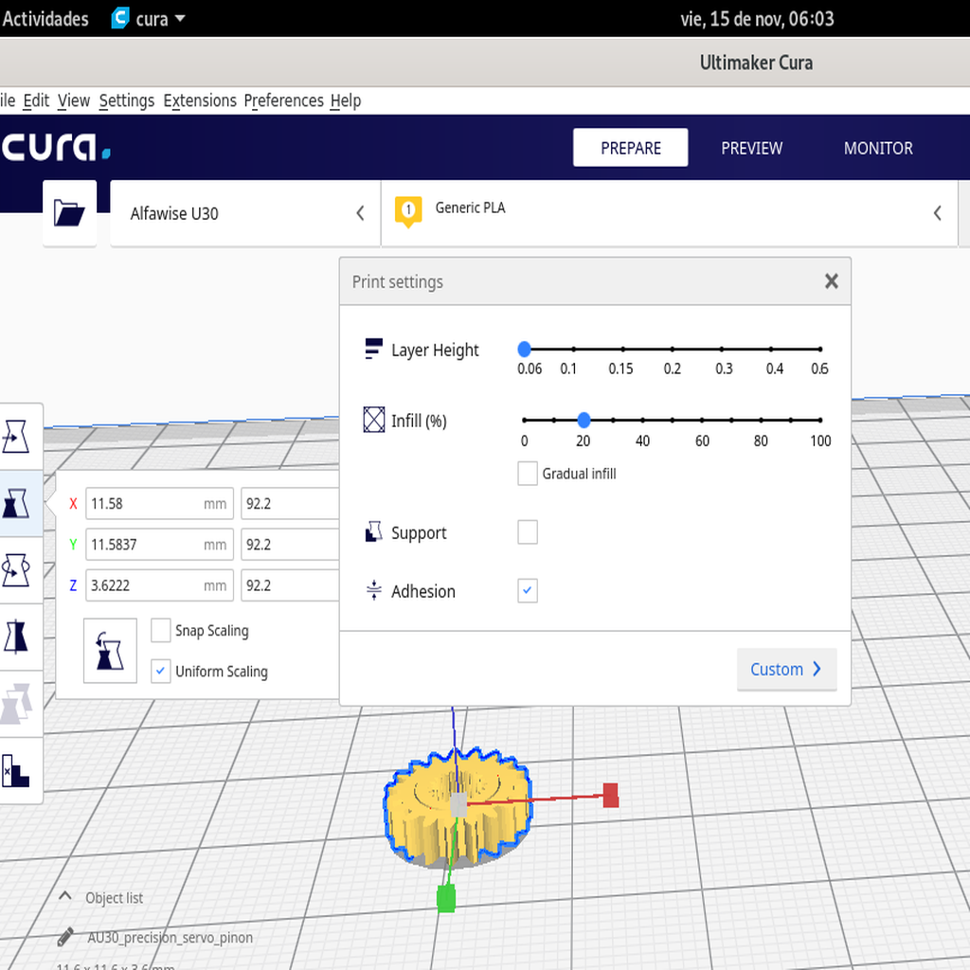This screenshot has width=970, height=970.
Task: Click the Reset scaling button icon
Action: click(x=110, y=651)
